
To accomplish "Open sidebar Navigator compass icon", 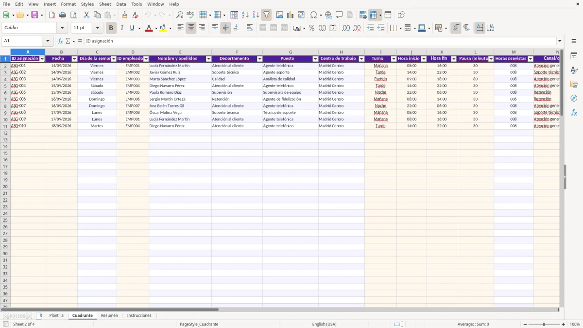I will tap(574, 98).
